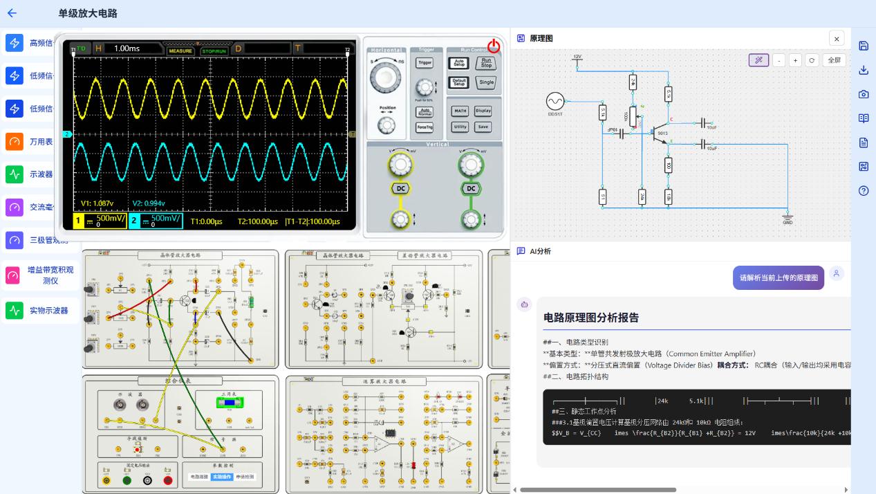Go back using the top-left arrow
Screen dimensions: 876x494
(12, 13)
